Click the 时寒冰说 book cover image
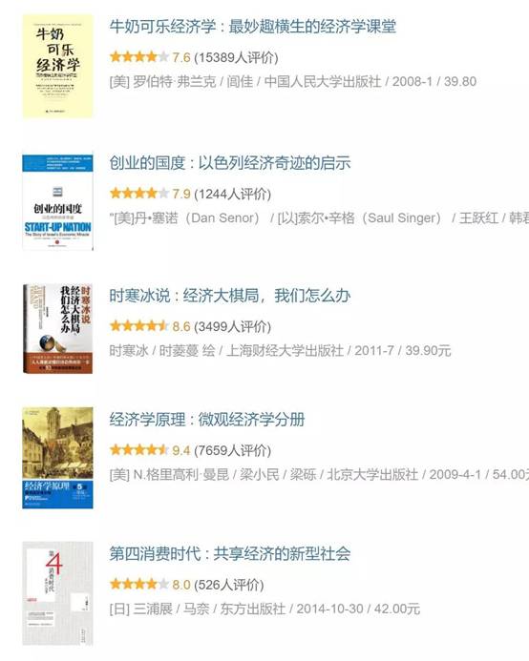 [x=58, y=329]
